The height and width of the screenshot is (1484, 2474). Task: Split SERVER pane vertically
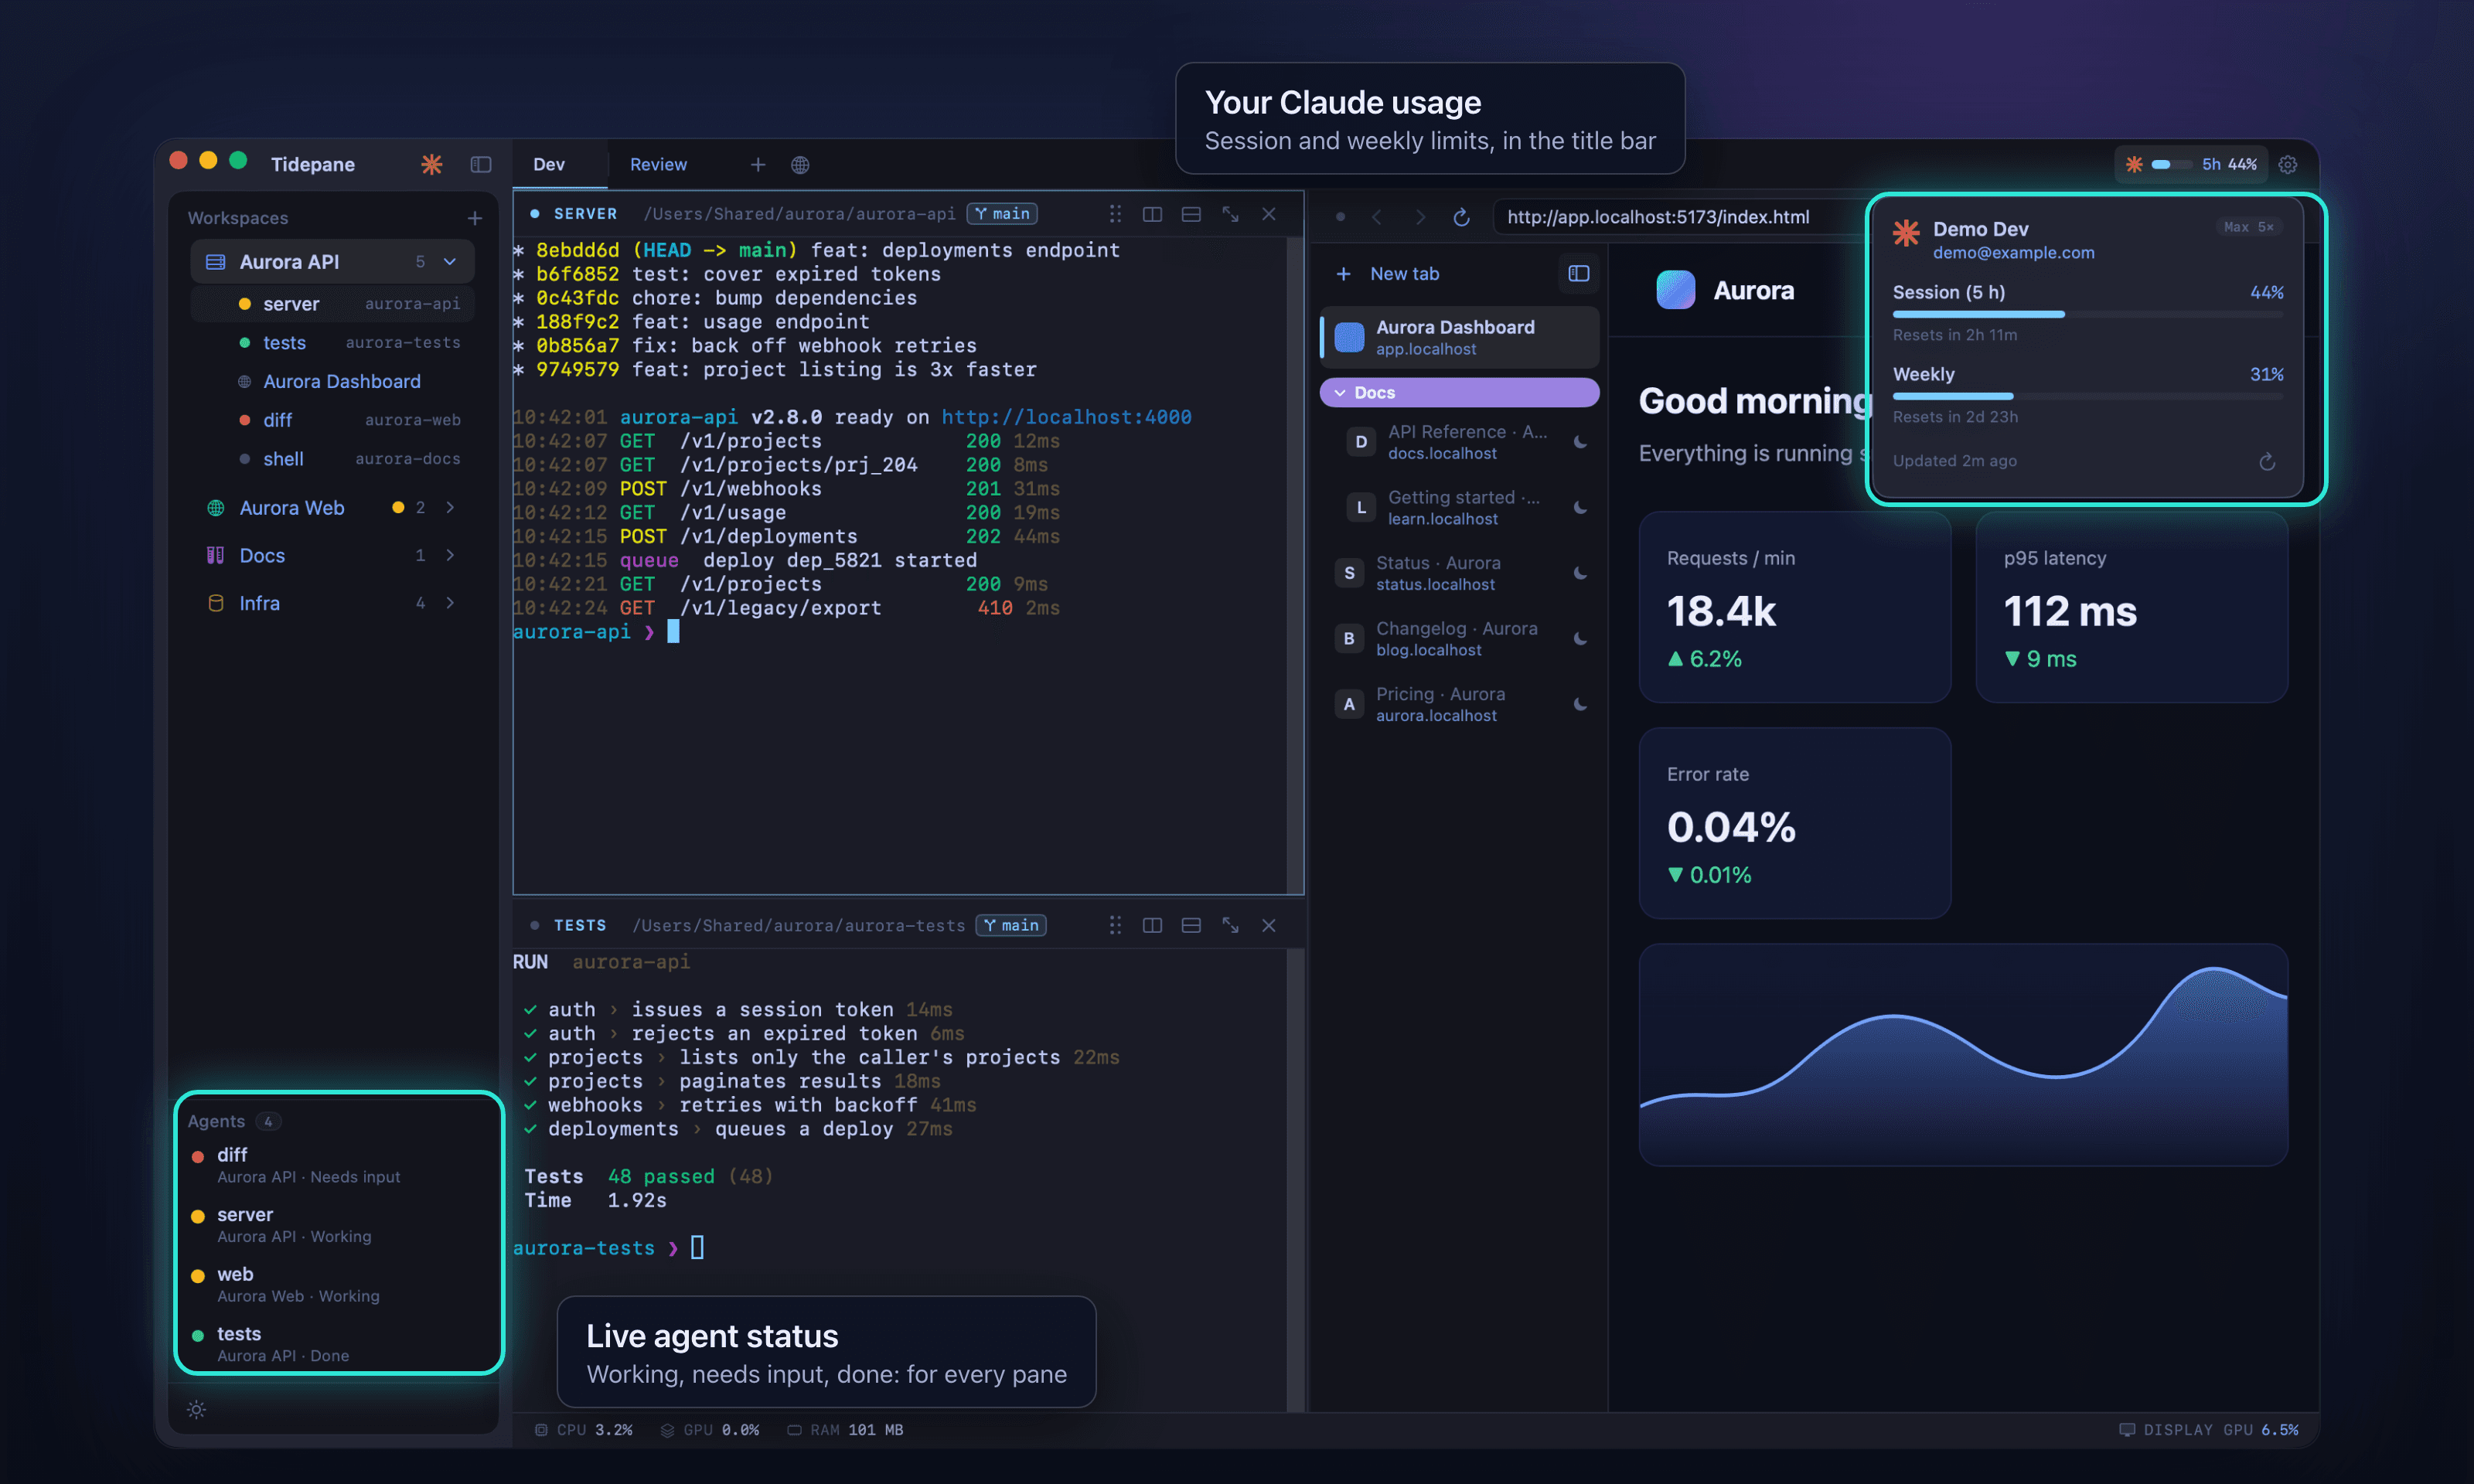(x=1152, y=214)
